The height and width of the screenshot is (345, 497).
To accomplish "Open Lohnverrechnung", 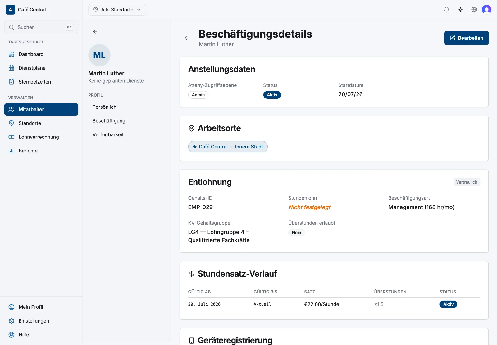I will point(41,137).
